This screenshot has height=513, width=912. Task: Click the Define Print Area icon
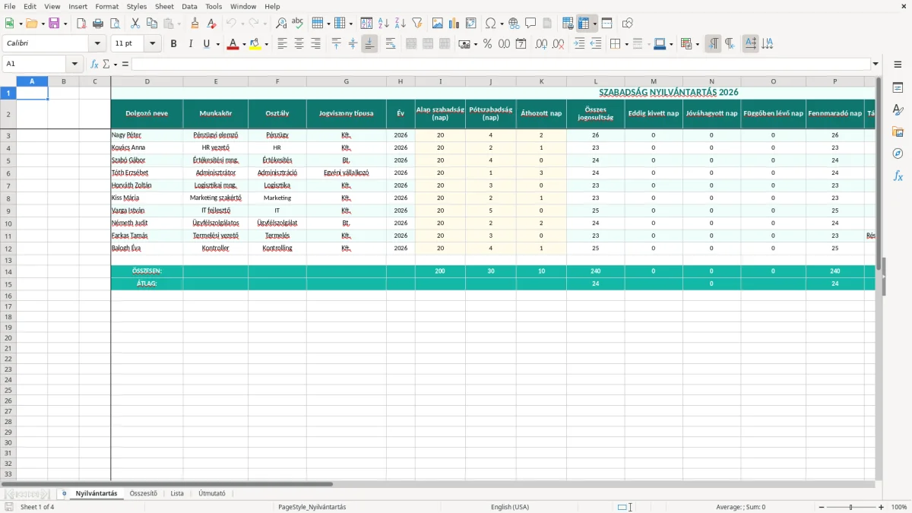[568, 24]
